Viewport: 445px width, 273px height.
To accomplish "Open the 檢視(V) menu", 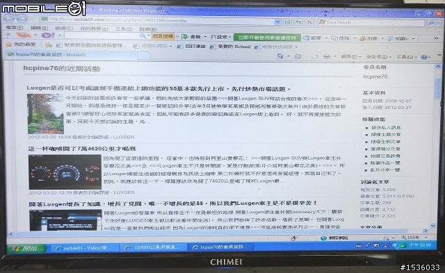I will [x=63, y=28].
